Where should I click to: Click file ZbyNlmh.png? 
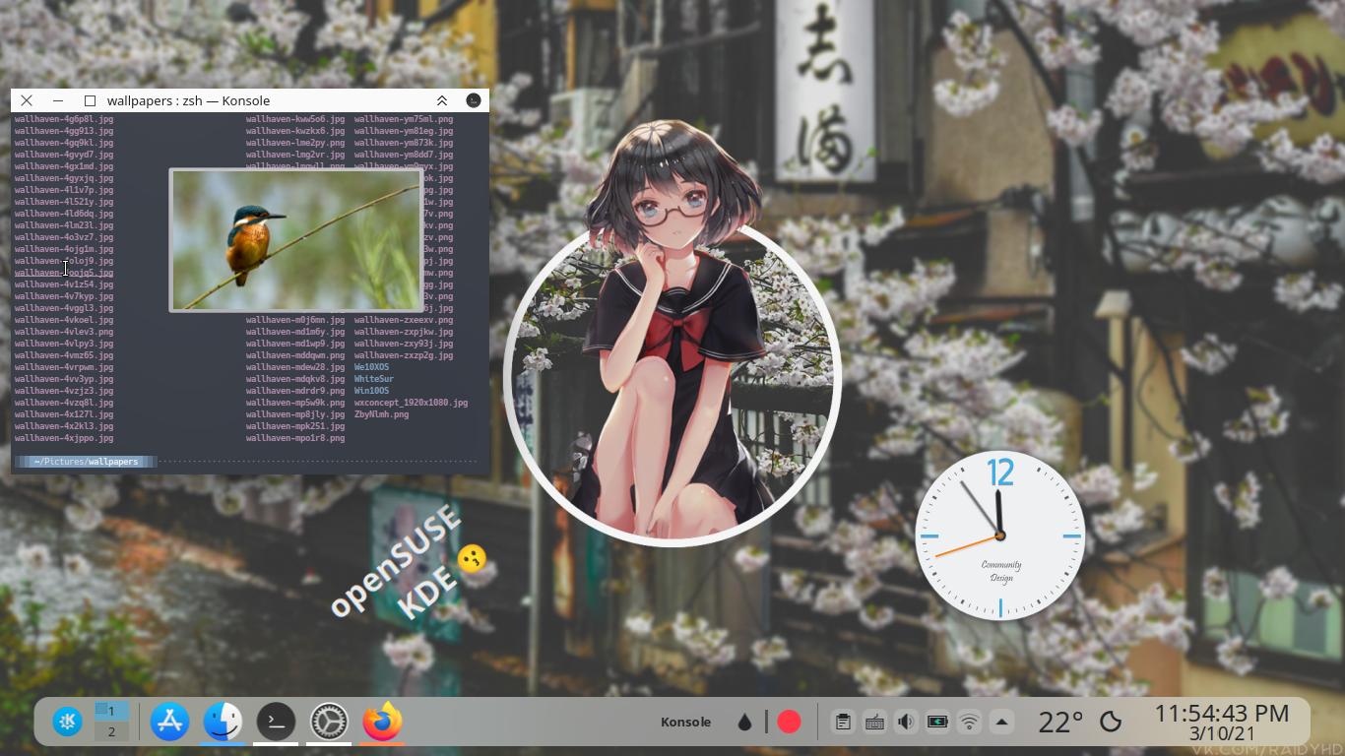click(381, 414)
